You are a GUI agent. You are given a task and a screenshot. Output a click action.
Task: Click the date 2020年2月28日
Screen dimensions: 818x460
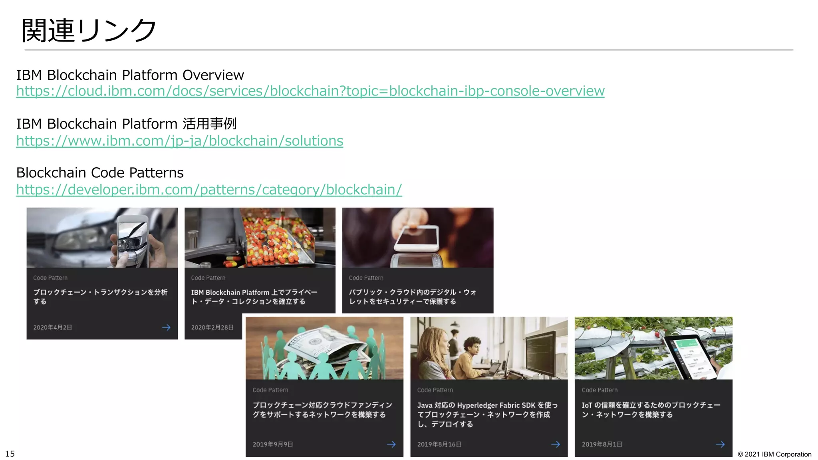click(212, 327)
